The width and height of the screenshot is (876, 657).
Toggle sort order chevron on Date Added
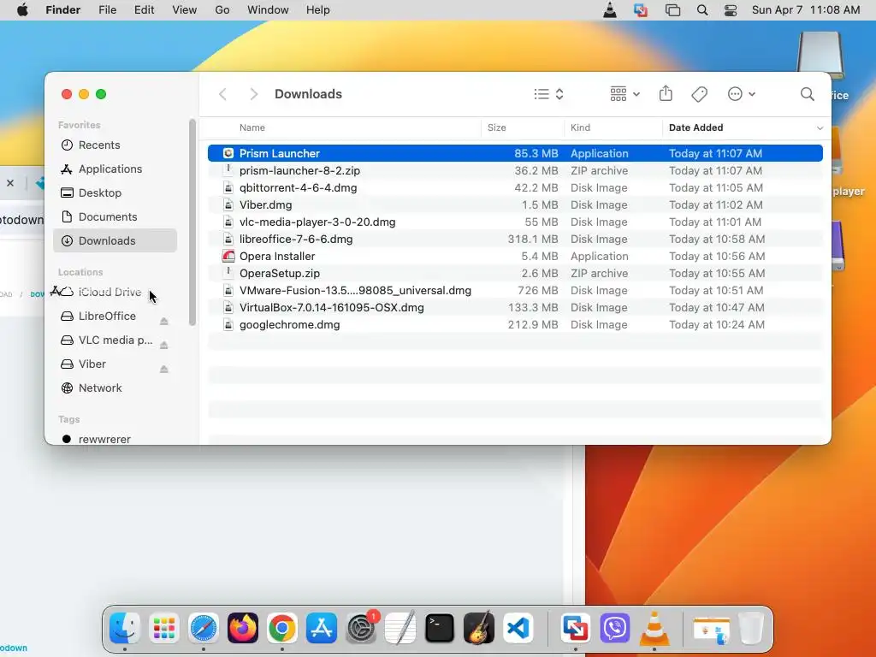820,128
